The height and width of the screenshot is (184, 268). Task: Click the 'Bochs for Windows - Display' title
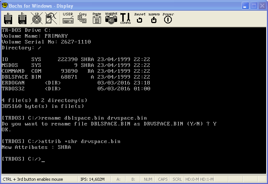(x=41, y=6)
